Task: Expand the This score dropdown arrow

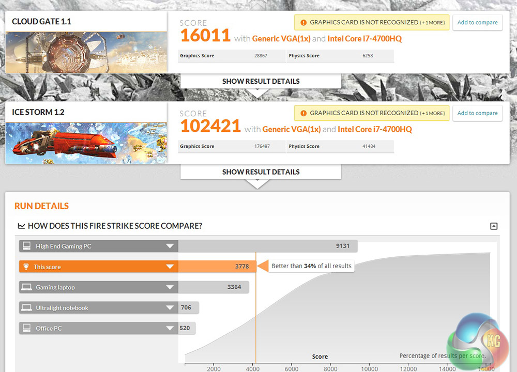Action: [x=170, y=267]
